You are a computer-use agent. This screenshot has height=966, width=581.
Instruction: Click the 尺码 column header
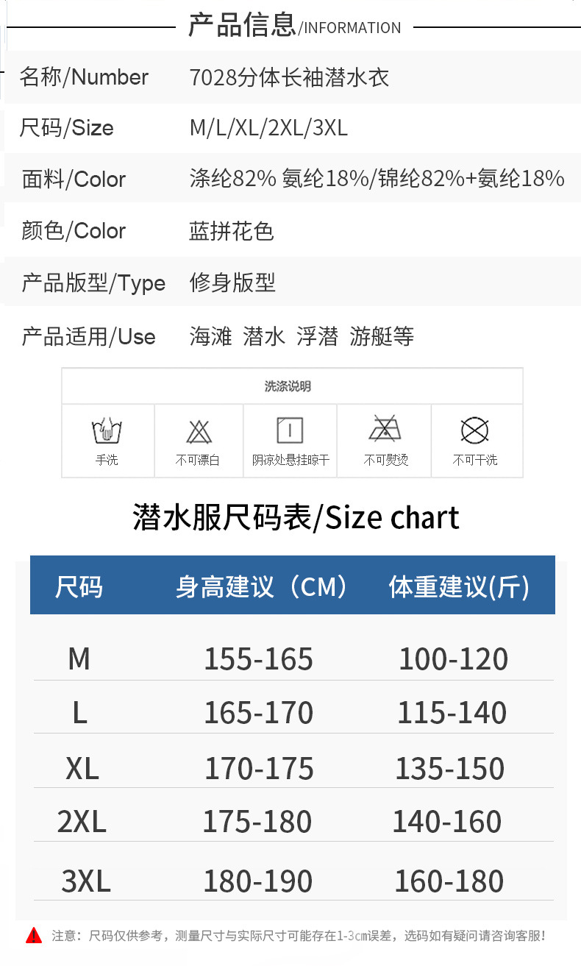79,586
